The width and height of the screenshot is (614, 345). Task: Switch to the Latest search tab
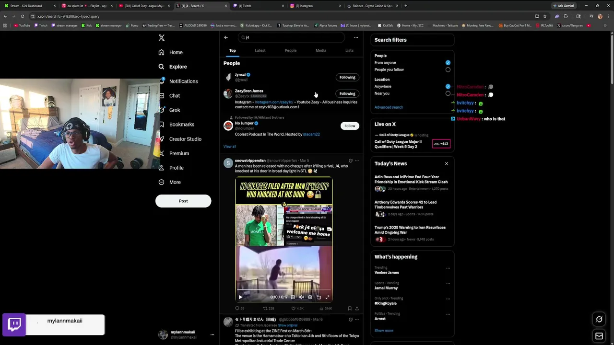tap(260, 50)
